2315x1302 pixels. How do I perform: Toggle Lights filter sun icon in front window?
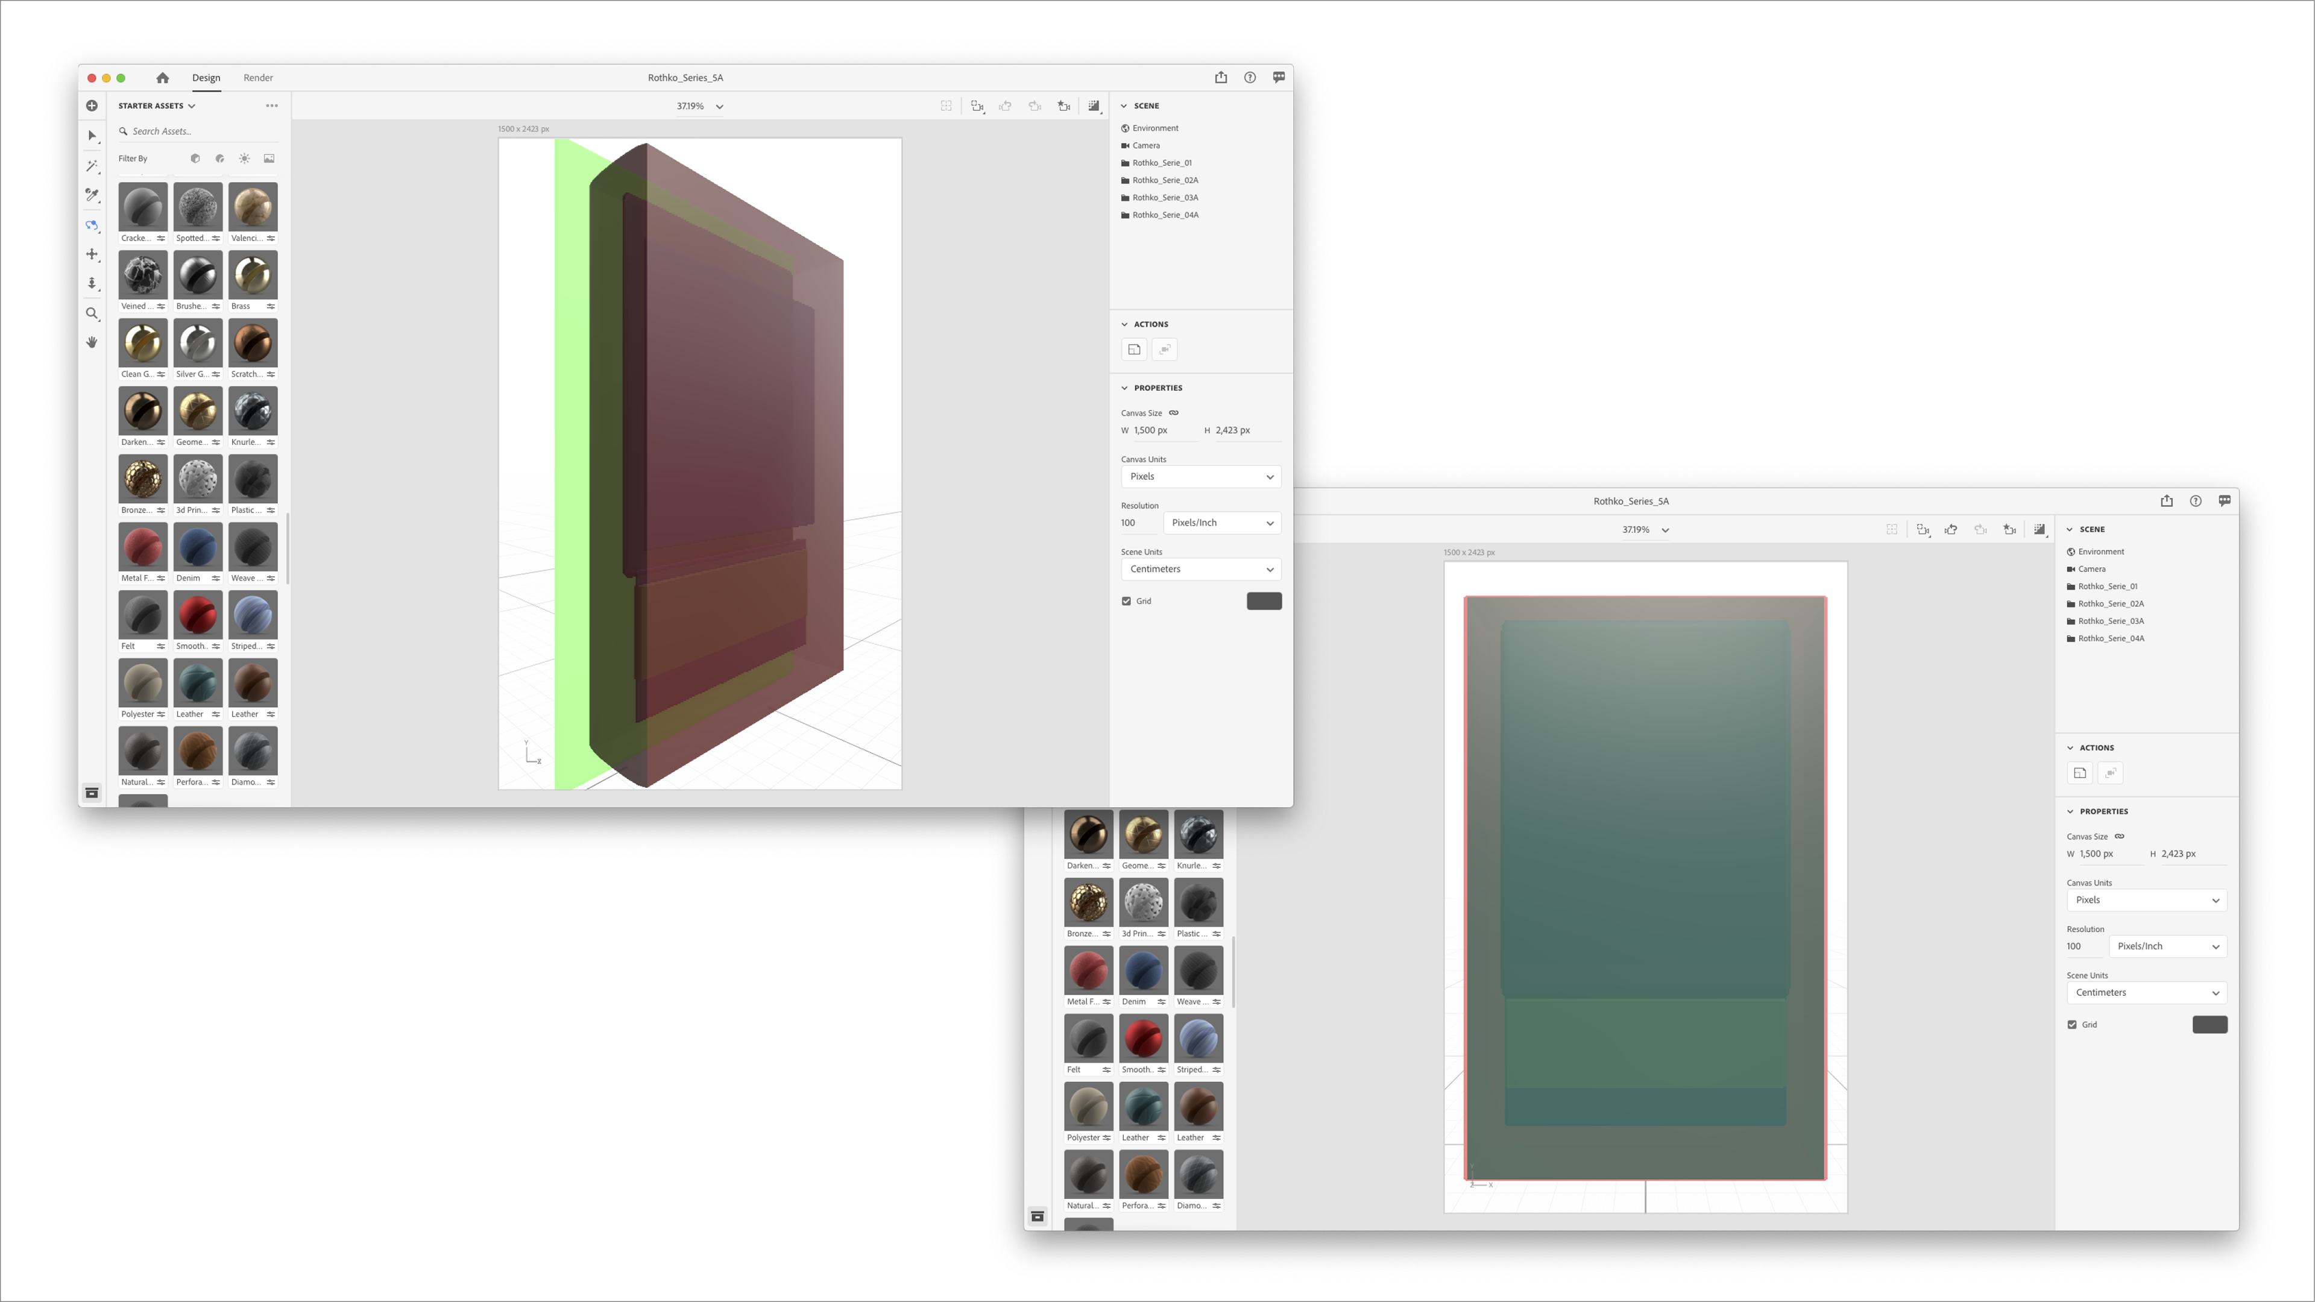click(244, 159)
